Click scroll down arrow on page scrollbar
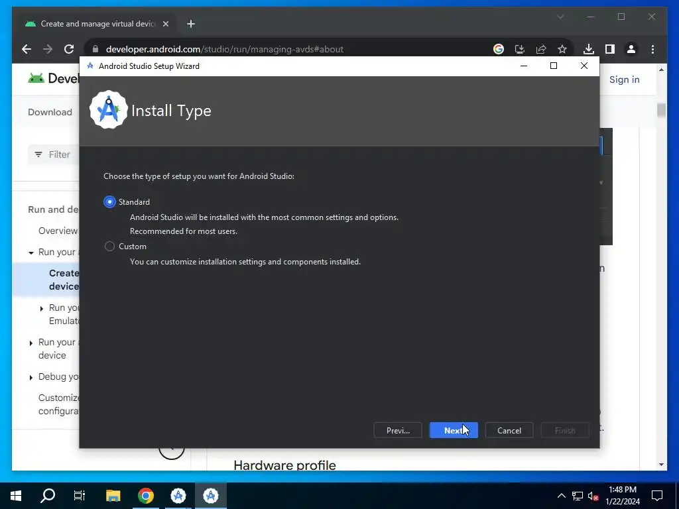 pyautogui.click(x=661, y=465)
